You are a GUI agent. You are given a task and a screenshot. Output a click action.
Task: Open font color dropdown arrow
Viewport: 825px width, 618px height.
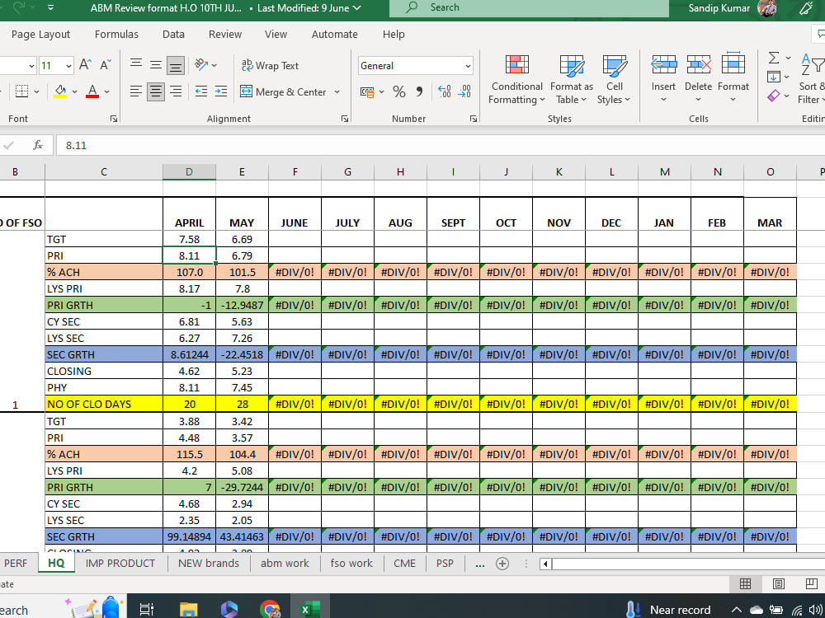coord(106,92)
